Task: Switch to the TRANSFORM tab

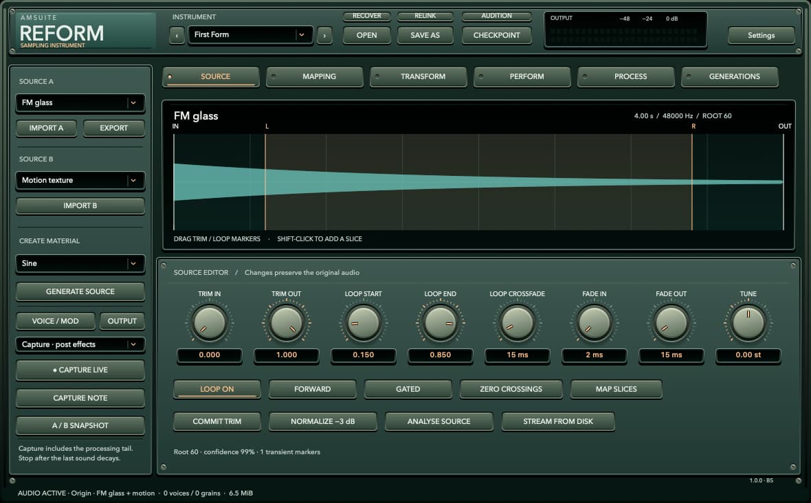Action: tap(419, 76)
